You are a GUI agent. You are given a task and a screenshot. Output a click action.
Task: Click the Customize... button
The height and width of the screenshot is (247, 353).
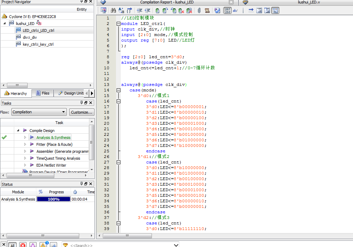82,112
